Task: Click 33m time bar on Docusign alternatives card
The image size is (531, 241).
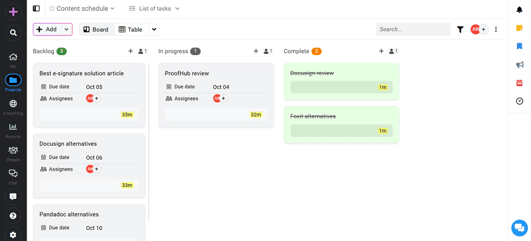Action: click(x=89, y=185)
